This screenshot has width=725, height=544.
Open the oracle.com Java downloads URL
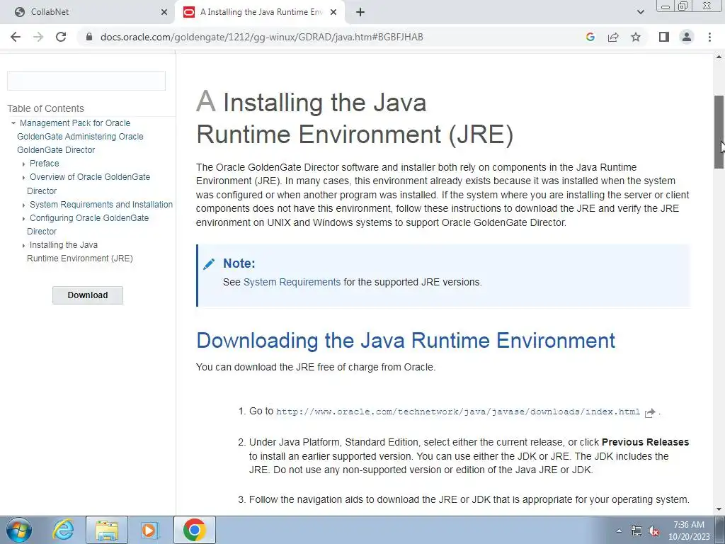(x=458, y=412)
